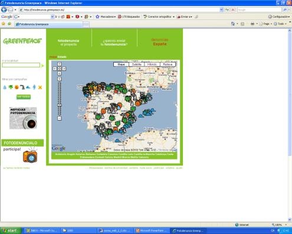Open the quieres enviar tu fotodenuncia tab
This screenshot has width=292, height=234.
tap(114, 43)
